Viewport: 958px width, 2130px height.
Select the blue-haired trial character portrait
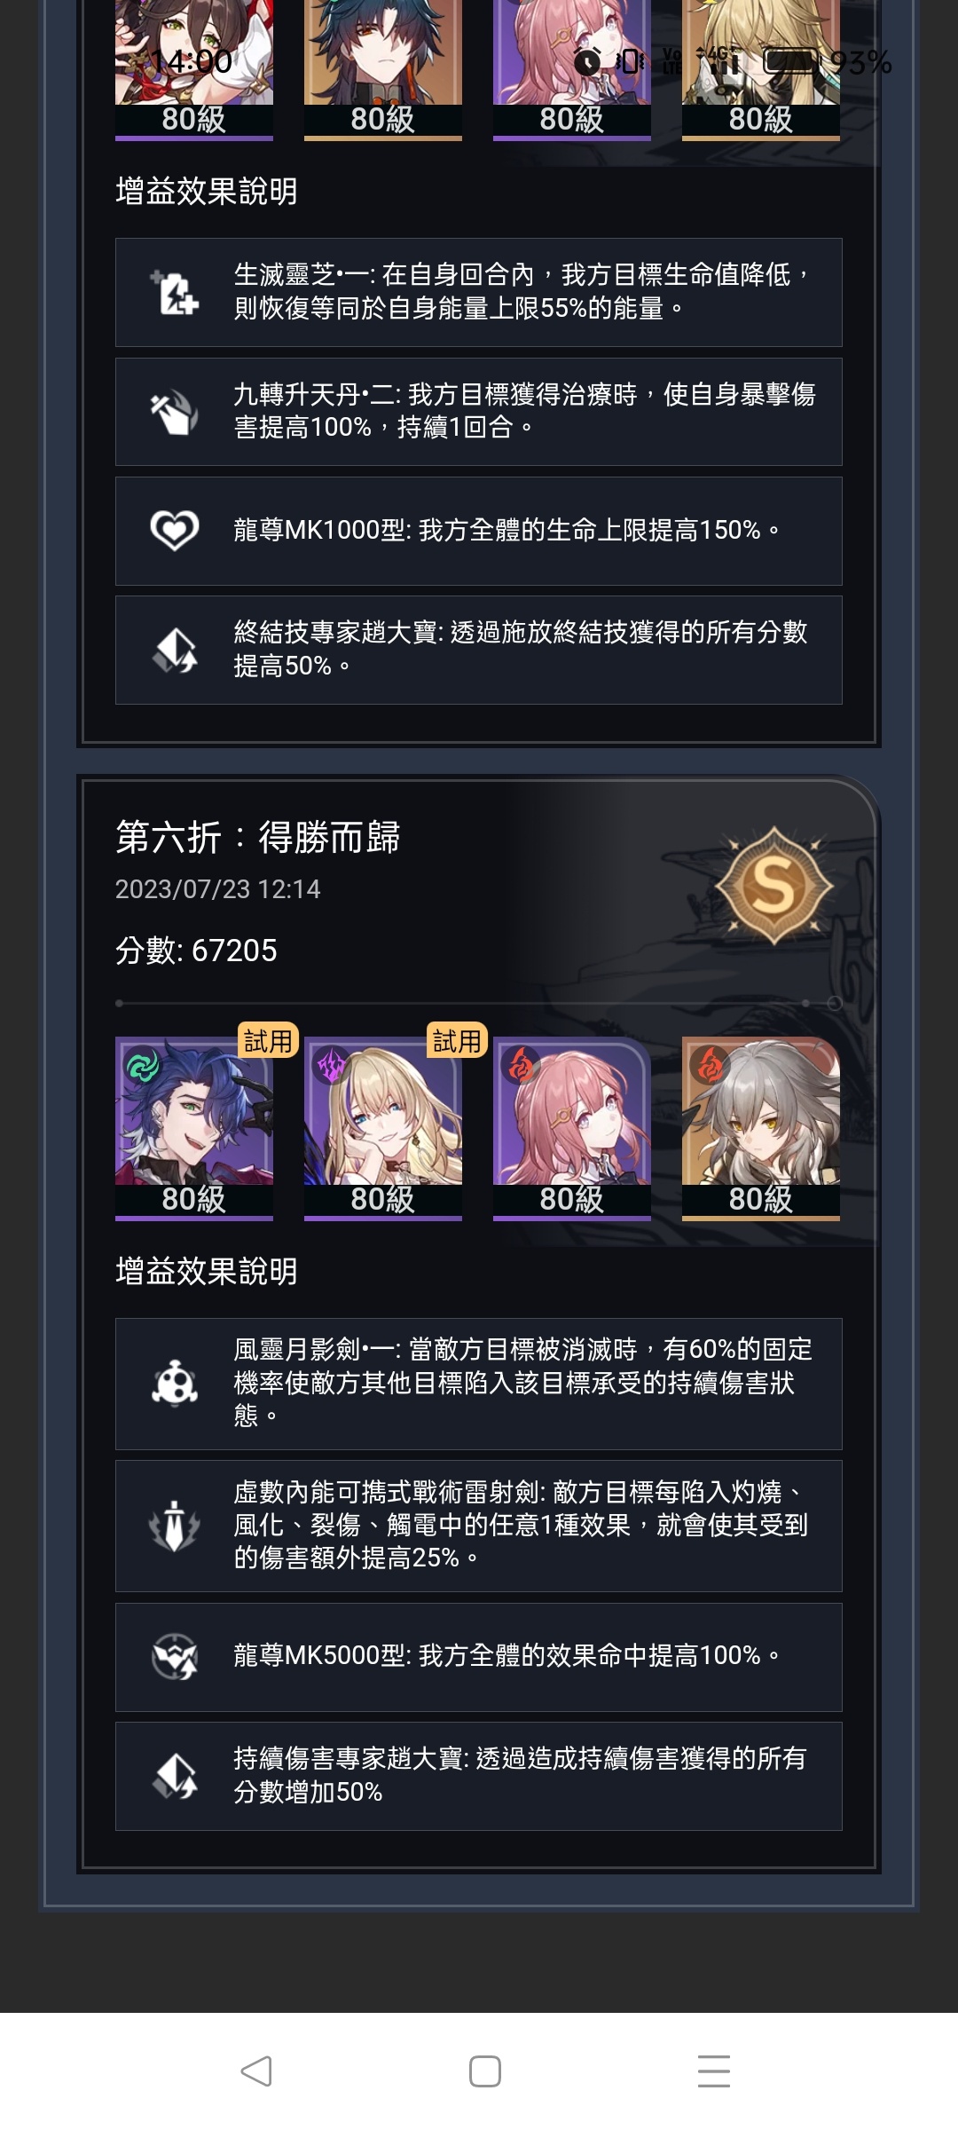[x=194, y=1128]
